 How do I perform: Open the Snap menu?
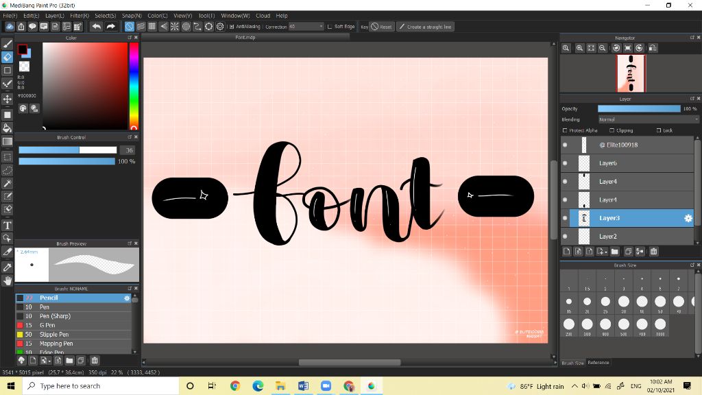point(132,16)
